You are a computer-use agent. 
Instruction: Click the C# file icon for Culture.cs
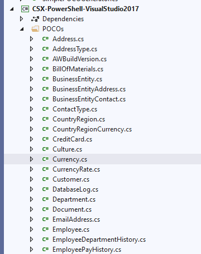[x=45, y=149]
